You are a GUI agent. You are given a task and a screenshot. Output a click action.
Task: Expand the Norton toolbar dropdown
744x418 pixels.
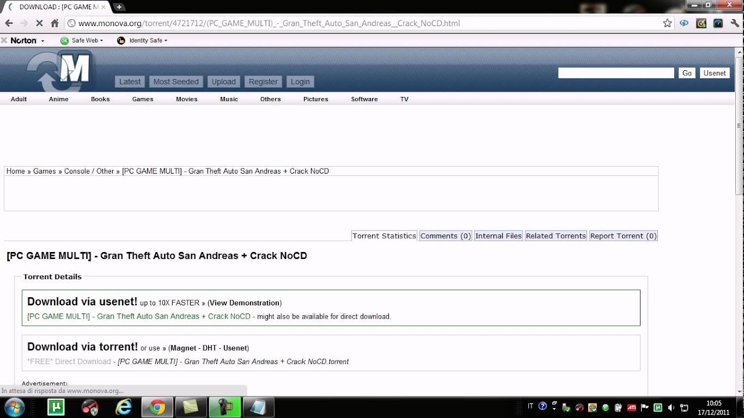(42, 41)
